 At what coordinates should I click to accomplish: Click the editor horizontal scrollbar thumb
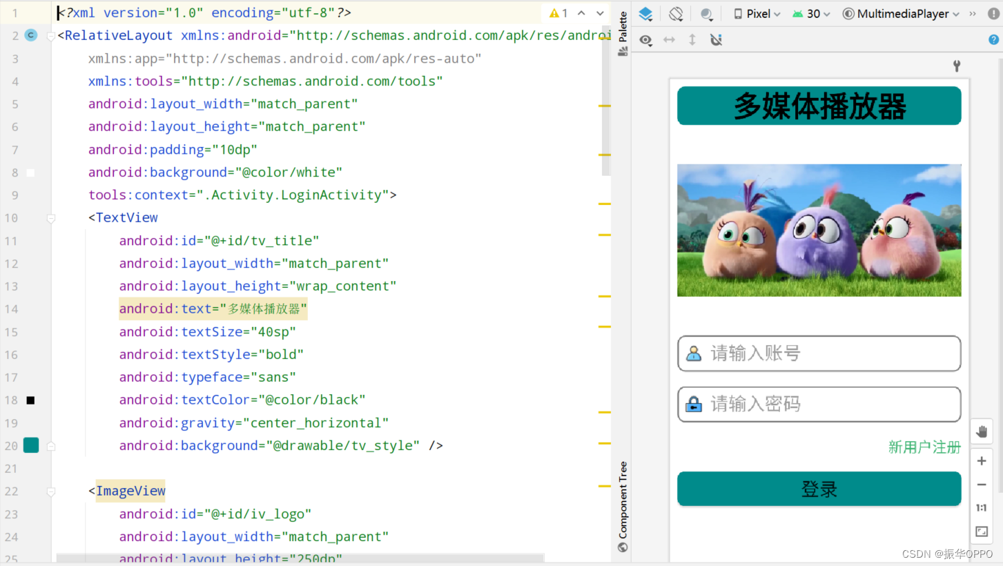point(300,557)
